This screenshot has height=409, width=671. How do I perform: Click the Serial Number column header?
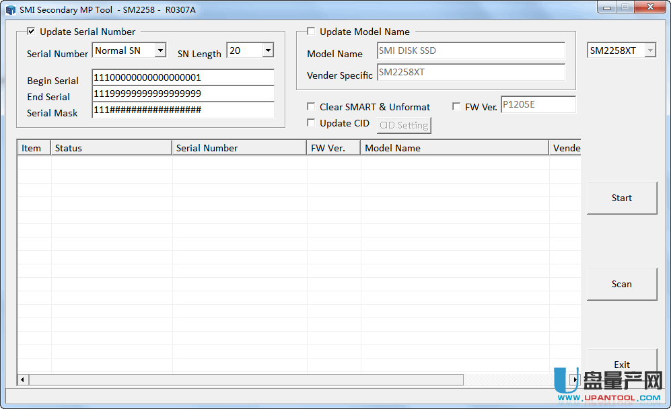(239, 148)
